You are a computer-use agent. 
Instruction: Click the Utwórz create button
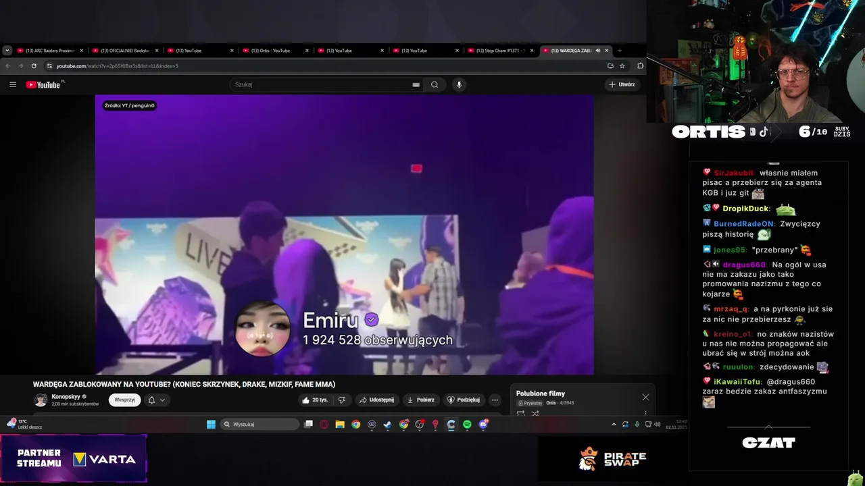point(622,84)
